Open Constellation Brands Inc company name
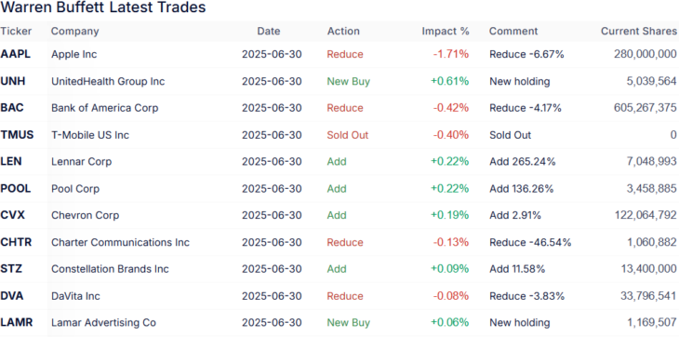 coord(110,269)
